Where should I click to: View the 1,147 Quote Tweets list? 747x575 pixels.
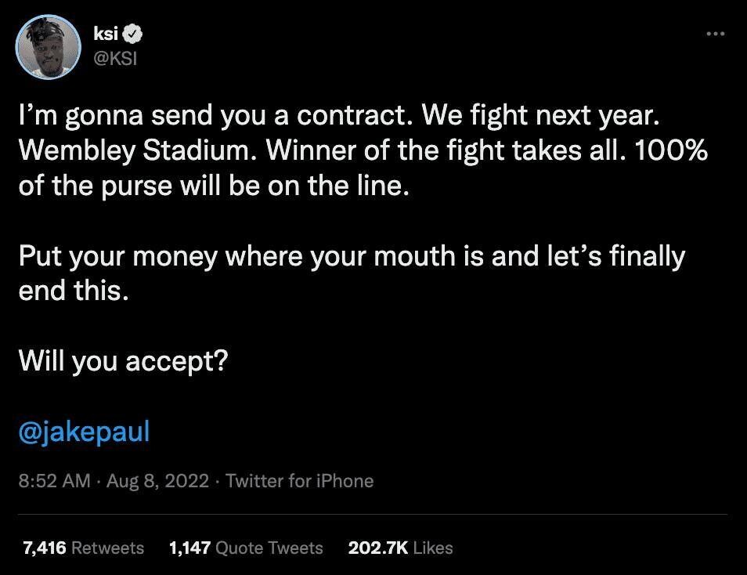point(246,548)
